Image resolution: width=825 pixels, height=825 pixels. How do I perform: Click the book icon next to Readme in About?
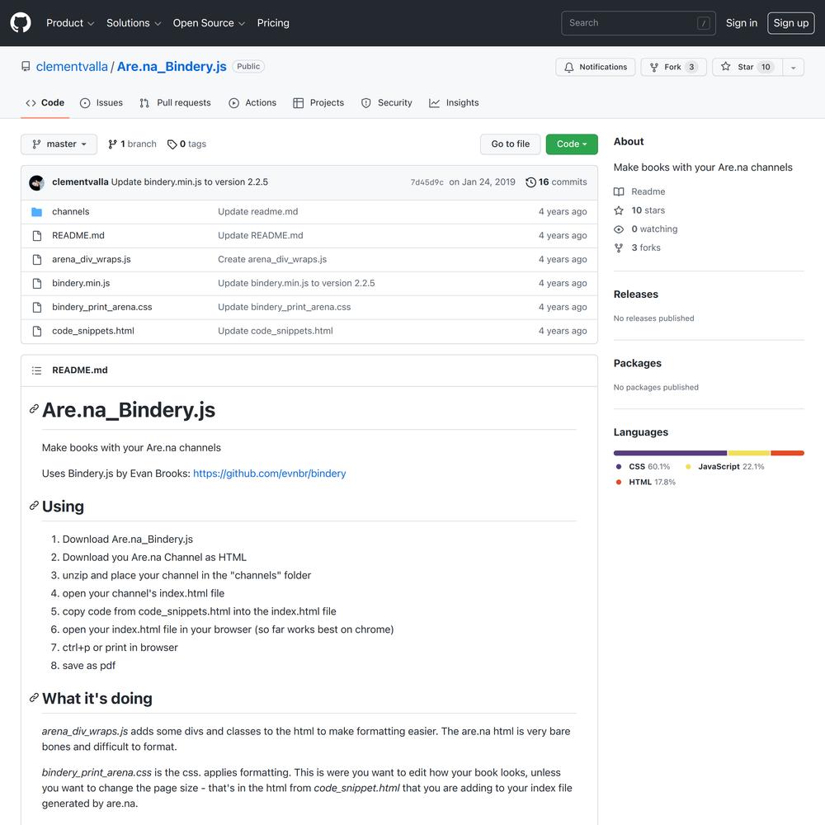coord(619,192)
